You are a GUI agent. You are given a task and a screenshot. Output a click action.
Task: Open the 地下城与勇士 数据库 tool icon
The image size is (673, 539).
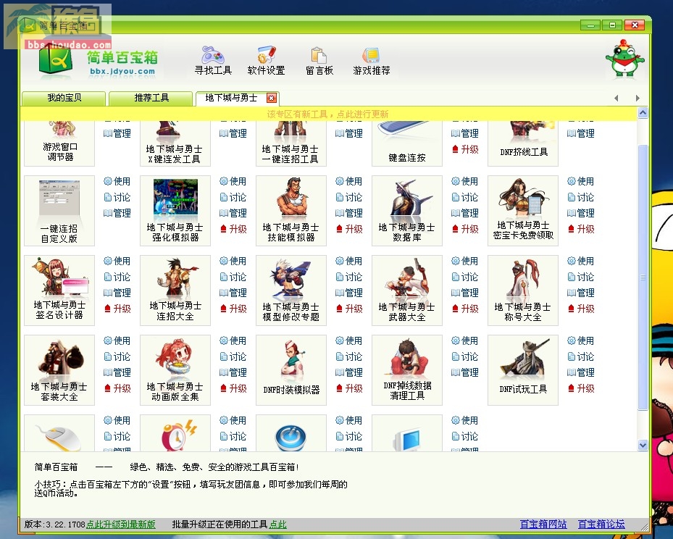pyautogui.click(x=407, y=211)
